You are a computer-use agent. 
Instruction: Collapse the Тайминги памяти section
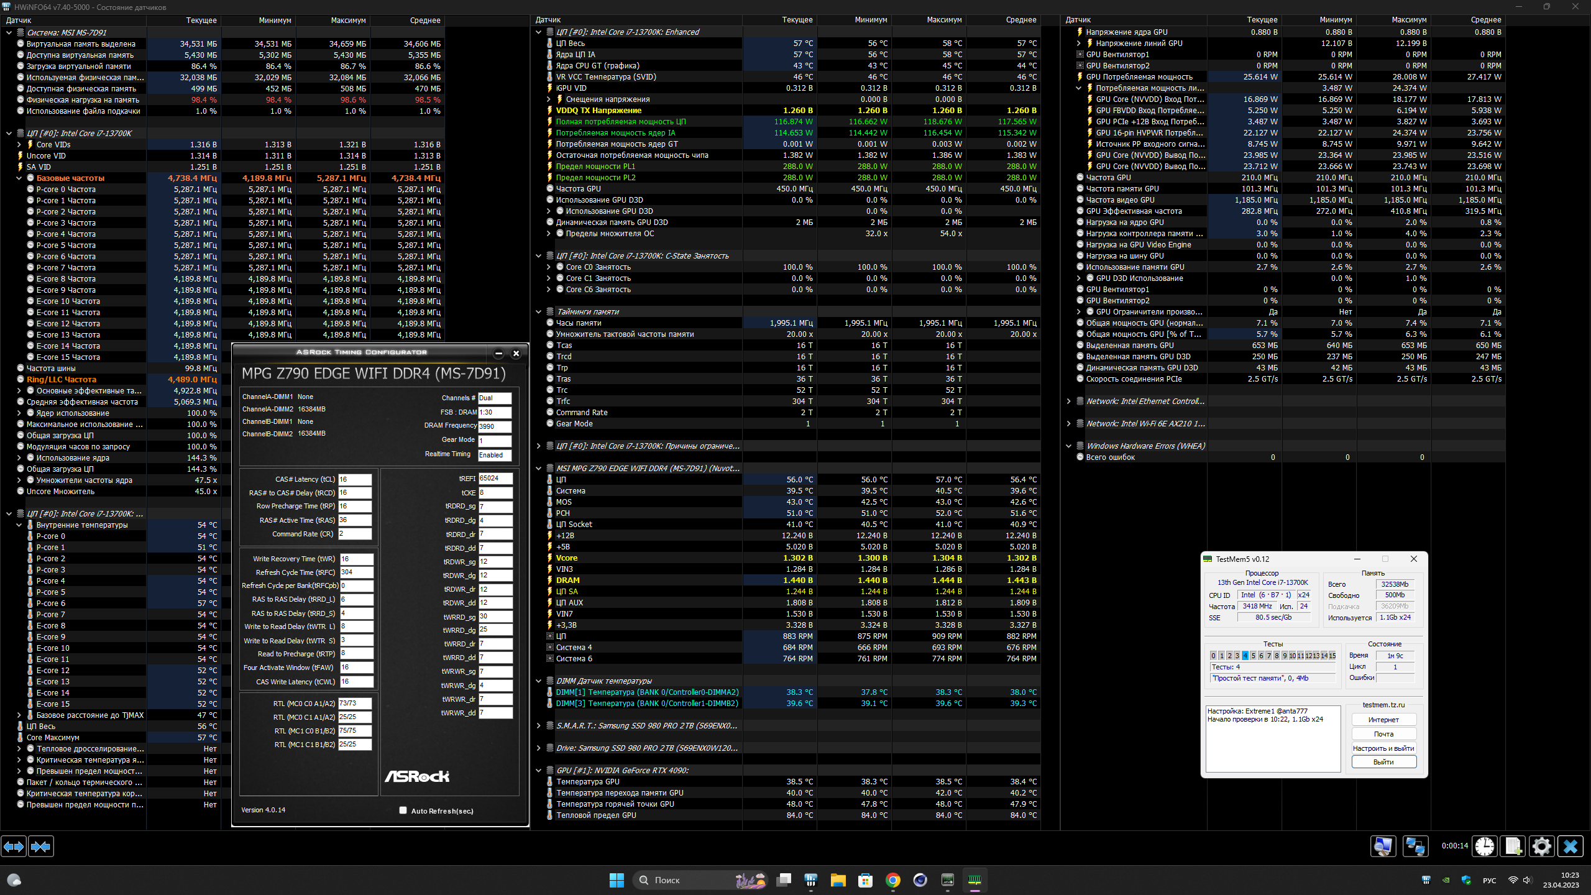point(539,312)
